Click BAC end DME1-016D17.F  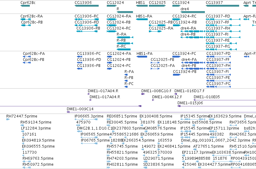click(190, 91)
